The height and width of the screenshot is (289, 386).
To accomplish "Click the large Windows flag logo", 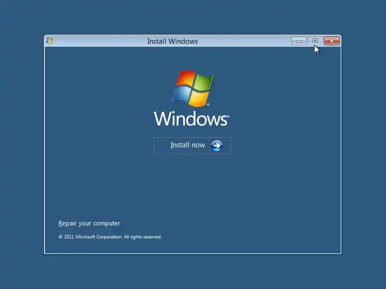I will pos(193,89).
